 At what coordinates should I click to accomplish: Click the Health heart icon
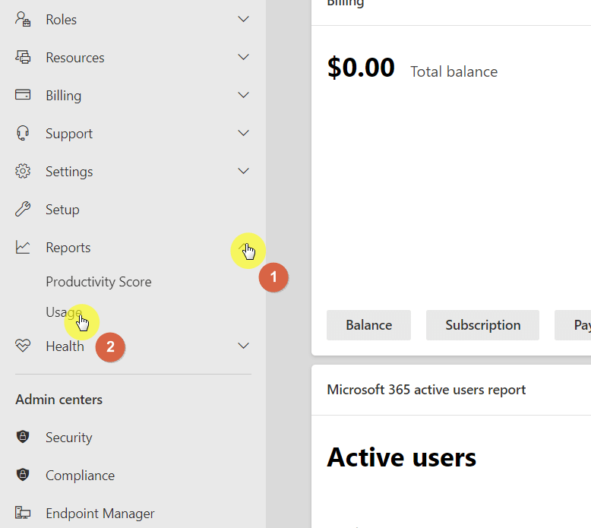(23, 346)
